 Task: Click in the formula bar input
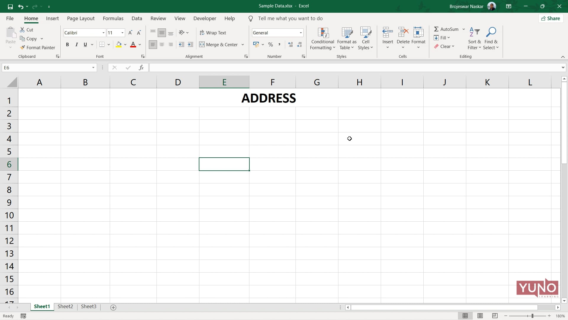pyautogui.click(x=355, y=68)
